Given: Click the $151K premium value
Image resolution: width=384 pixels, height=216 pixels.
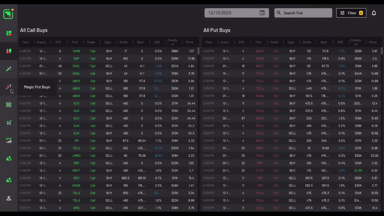Looking at the screenshot, I should click(175, 148).
